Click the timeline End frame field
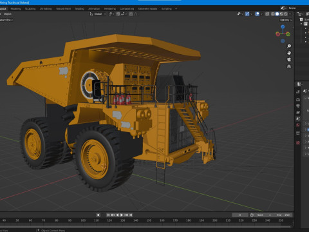309x232 pixels. click(283, 215)
